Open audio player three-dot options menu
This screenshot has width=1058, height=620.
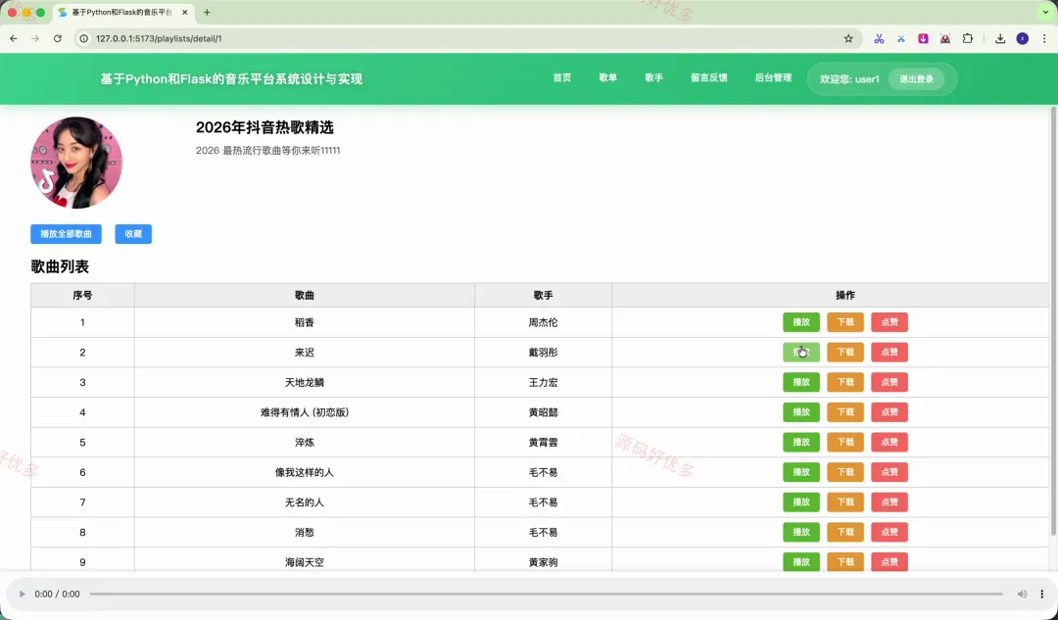tap(1041, 595)
